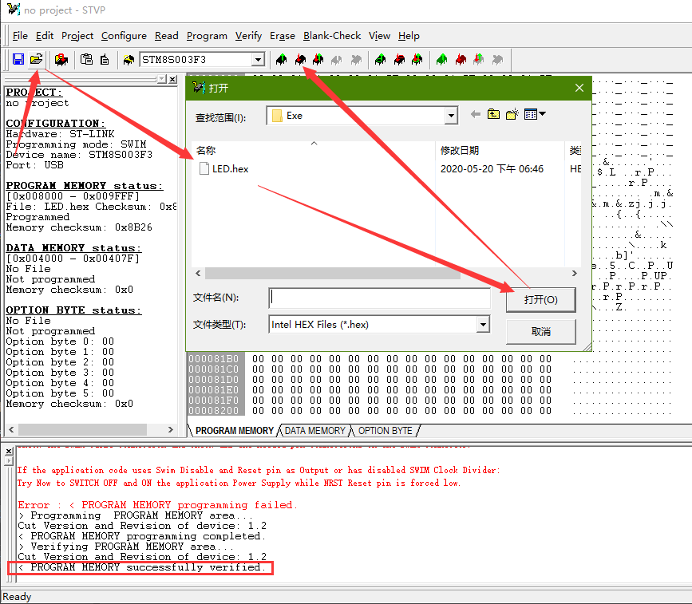Go up one folder level in dialog
This screenshot has height=604, width=692.
(493, 115)
